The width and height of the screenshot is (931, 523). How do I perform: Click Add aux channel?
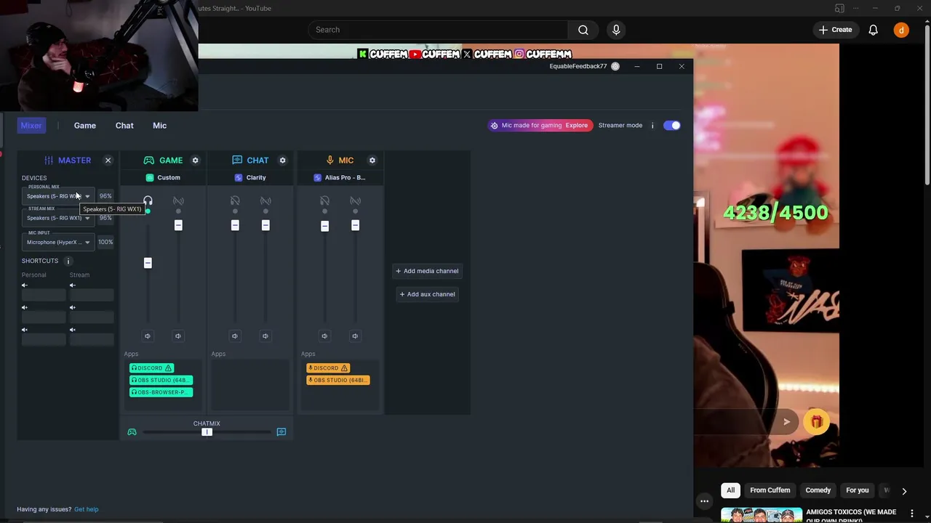pyautogui.click(x=427, y=294)
